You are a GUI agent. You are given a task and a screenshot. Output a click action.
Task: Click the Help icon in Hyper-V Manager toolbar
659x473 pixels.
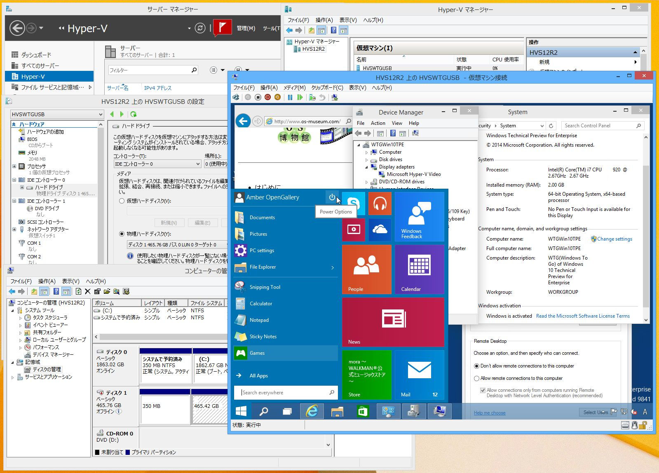[x=333, y=30]
